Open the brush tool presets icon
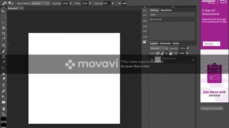This screenshot has width=229, height=128. pos(4,3)
